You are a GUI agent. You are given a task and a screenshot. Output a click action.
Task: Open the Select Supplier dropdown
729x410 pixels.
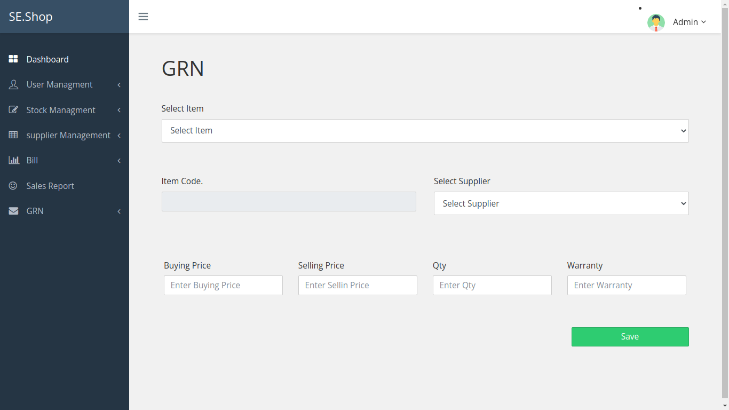561,203
